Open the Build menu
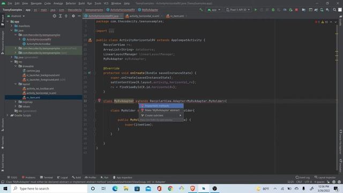The image size is (343, 193). pos(81,3)
